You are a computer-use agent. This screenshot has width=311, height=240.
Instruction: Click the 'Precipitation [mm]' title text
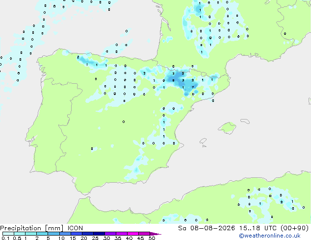pyautogui.click(x=31, y=228)
